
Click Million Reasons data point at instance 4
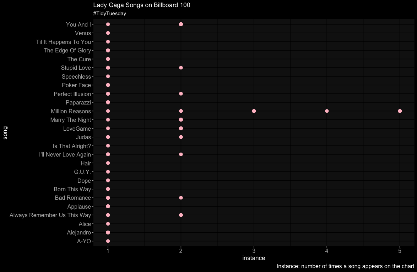pyautogui.click(x=327, y=111)
